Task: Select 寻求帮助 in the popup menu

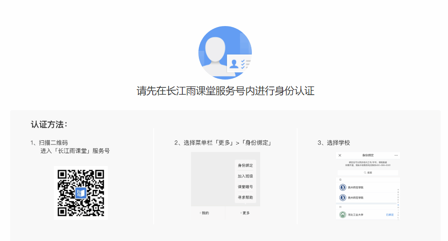Action: (245, 197)
